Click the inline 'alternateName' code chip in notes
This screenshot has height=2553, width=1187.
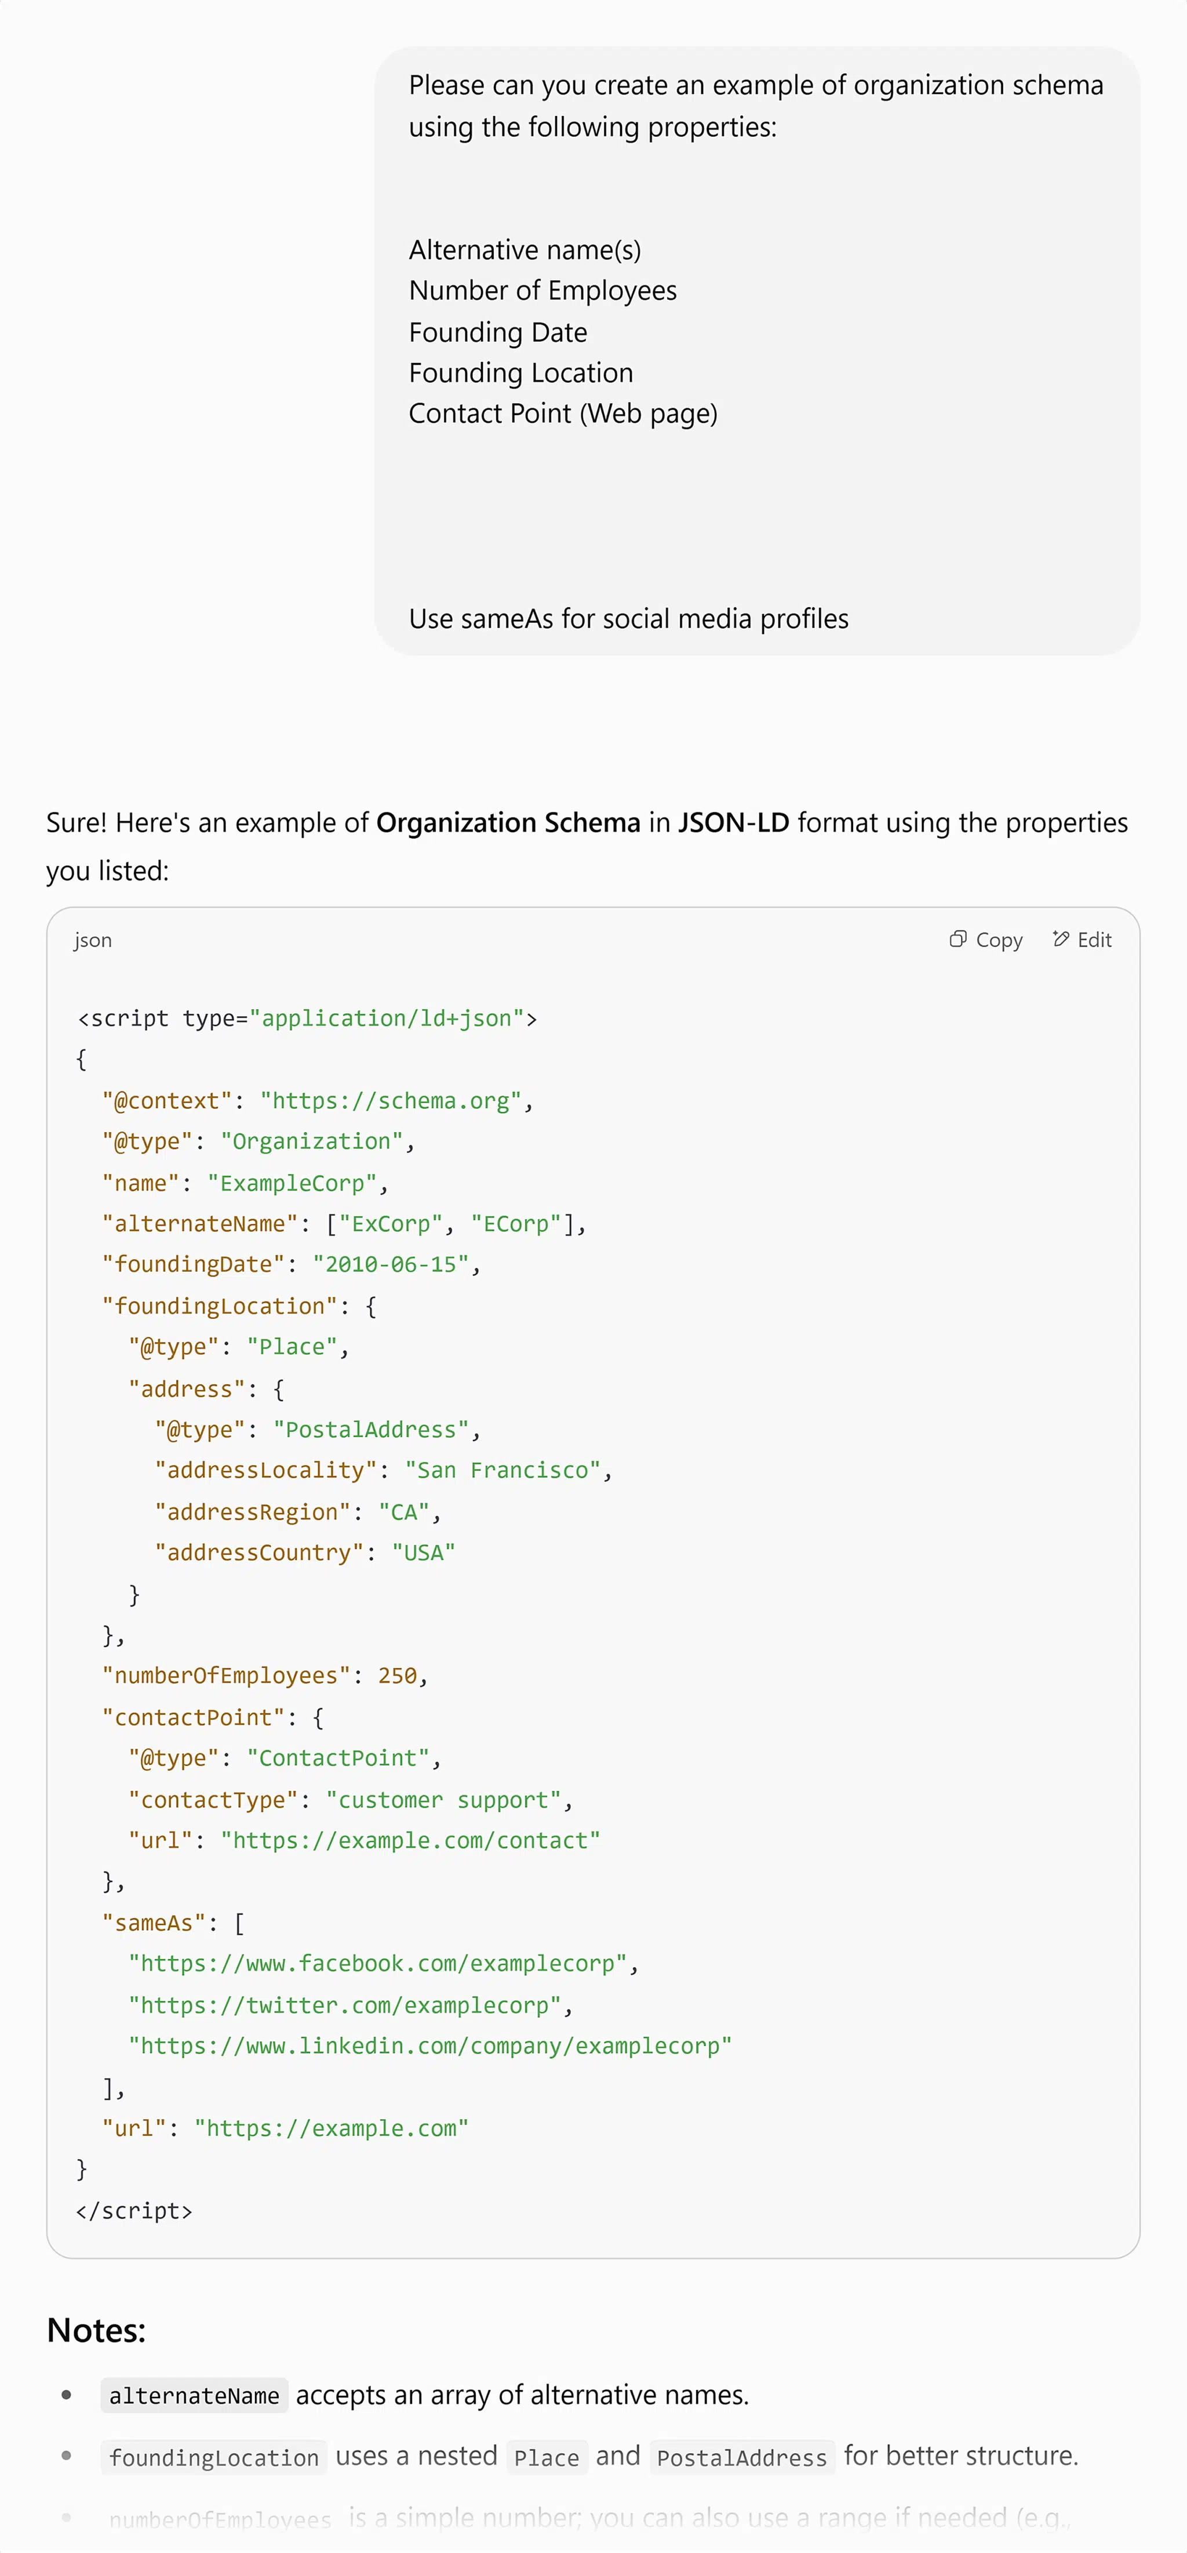tap(194, 2395)
